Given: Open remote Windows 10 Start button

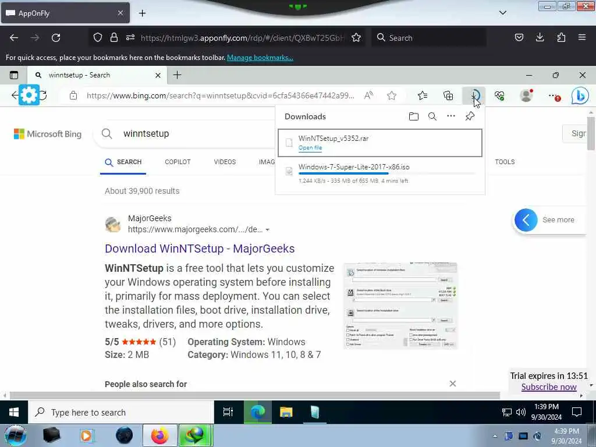Looking at the screenshot, I should pos(14,413).
